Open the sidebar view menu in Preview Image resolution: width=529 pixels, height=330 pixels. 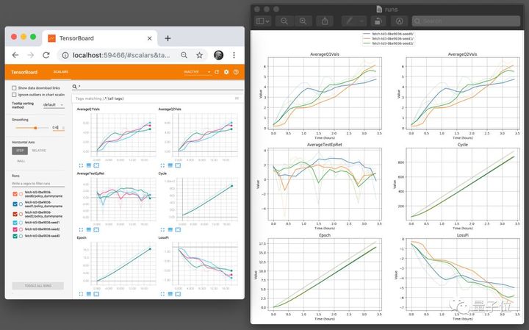click(263, 21)
